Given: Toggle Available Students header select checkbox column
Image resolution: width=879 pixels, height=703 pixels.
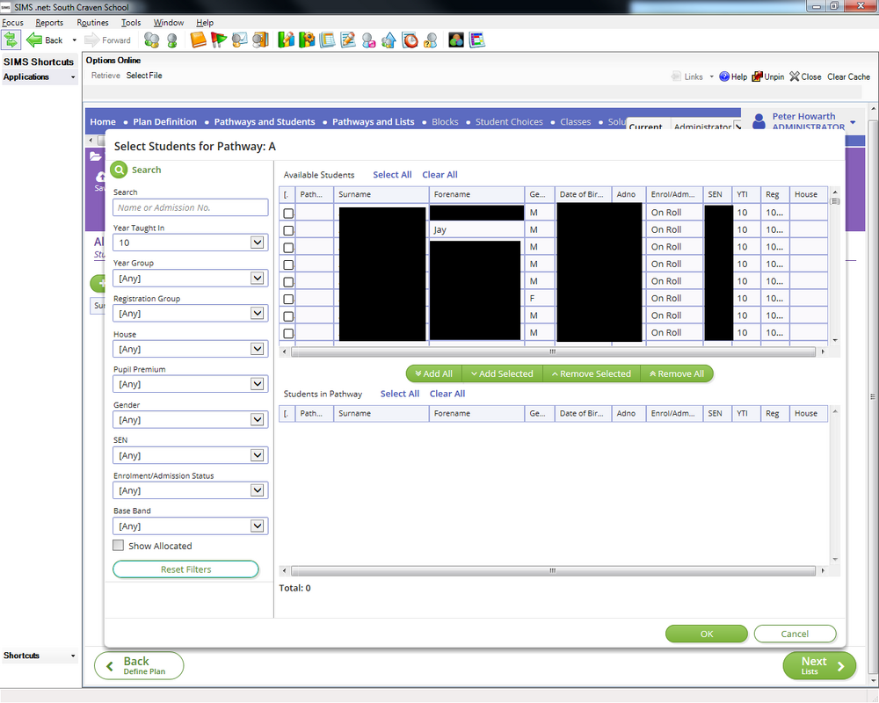Looking at the screenshot, I should [287, 194].
